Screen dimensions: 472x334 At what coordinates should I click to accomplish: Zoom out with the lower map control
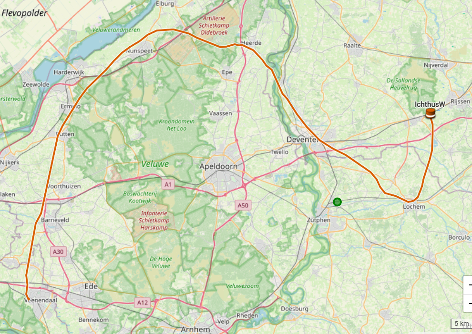tap(468, 304)
